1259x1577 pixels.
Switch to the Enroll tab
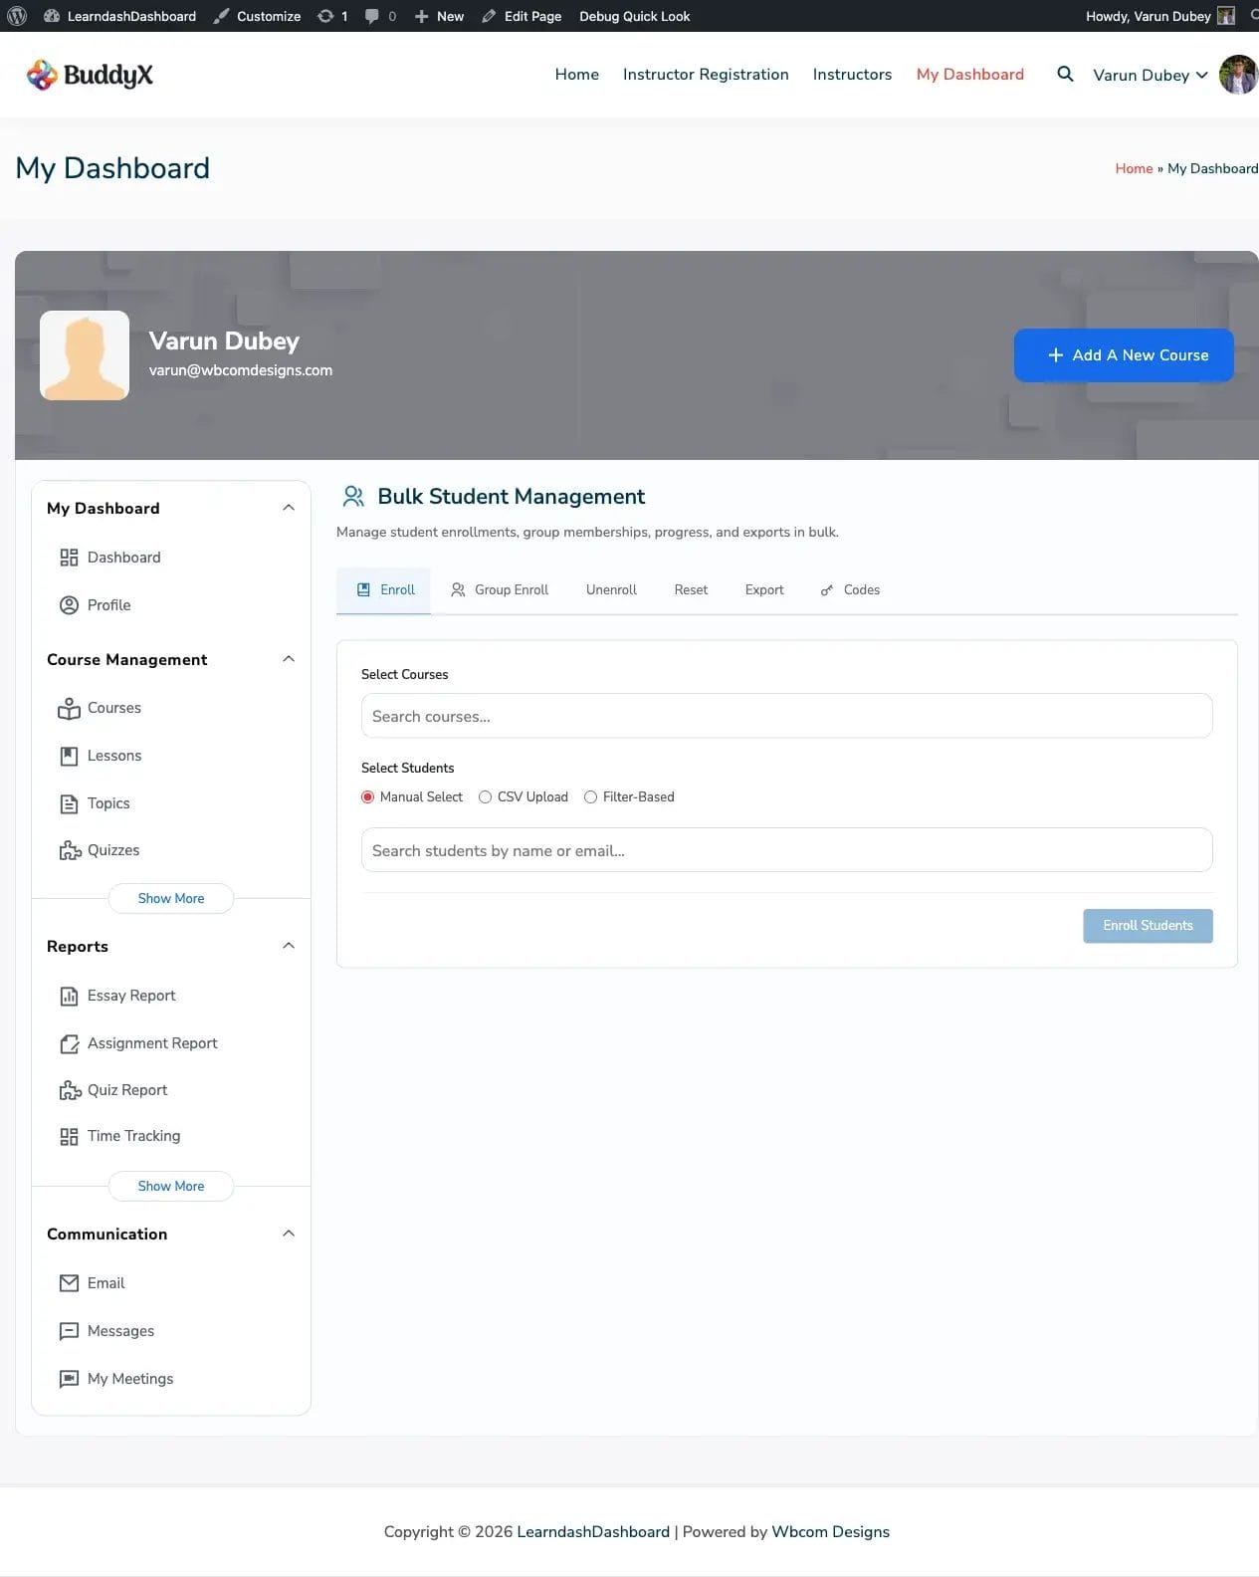tap(384, 590)
